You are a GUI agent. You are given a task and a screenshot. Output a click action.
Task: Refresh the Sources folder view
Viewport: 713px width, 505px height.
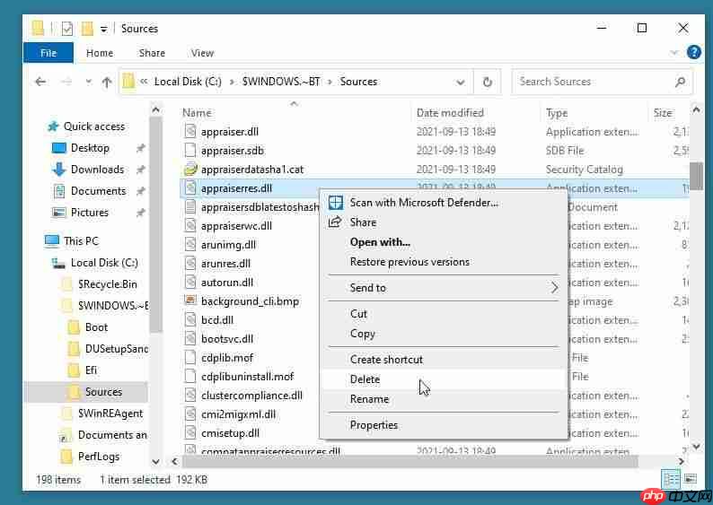(x=487, y=82)
